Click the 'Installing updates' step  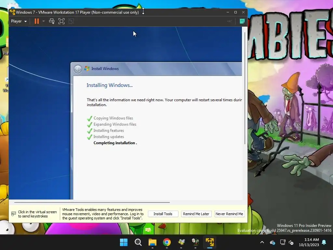point(109,137)
